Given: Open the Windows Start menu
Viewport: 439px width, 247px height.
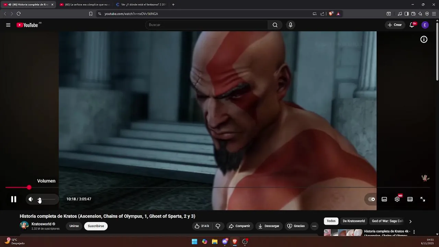Looking at the screenshot, I should point(194,242).
